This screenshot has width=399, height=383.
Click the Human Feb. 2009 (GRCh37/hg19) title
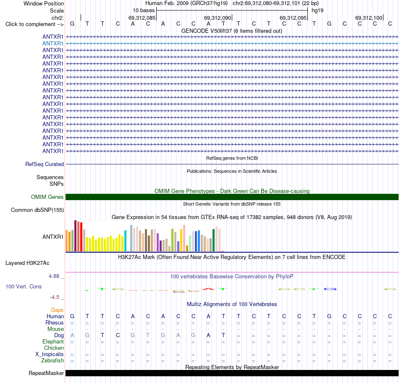tap(186, 3)
